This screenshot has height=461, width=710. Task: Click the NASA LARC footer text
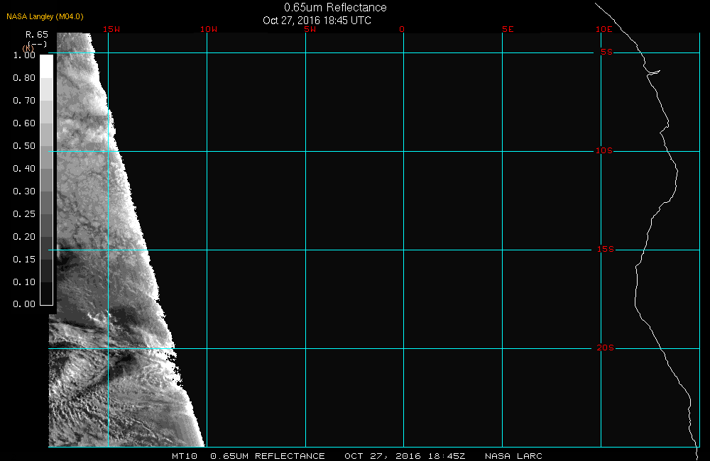click(x=513, y=456)
